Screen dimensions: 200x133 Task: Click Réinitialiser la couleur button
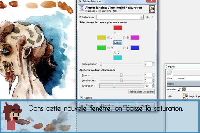pyautogui.click(x=141, y=92)
